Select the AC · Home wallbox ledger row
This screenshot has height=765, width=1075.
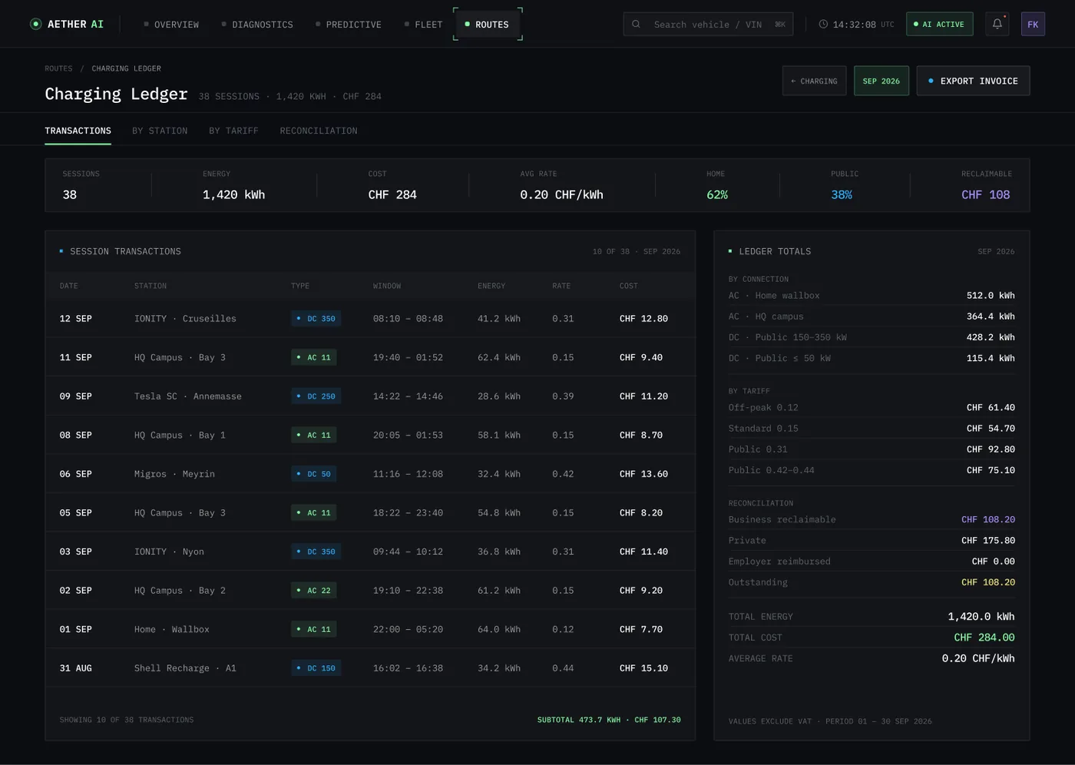(x=872, y=296)
